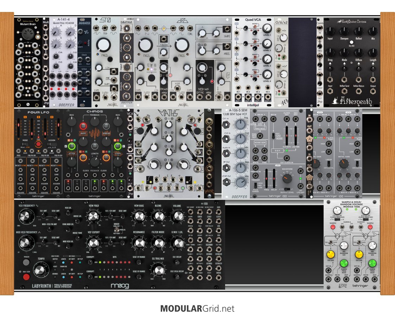Click the Res knob on A-106-5 SEM

click(241, 168)
